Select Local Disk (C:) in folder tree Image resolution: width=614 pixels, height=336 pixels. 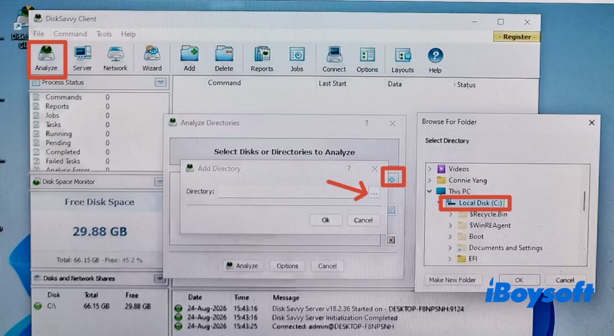point(475,203)
